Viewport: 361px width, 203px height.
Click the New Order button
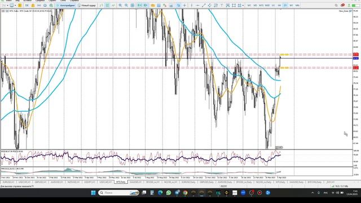(x=86, y=5)
